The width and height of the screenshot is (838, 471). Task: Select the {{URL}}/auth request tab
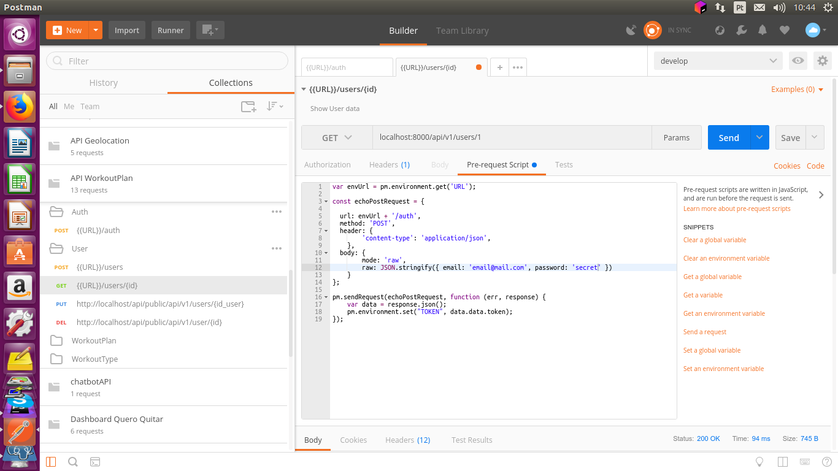[x=347, y=67]
